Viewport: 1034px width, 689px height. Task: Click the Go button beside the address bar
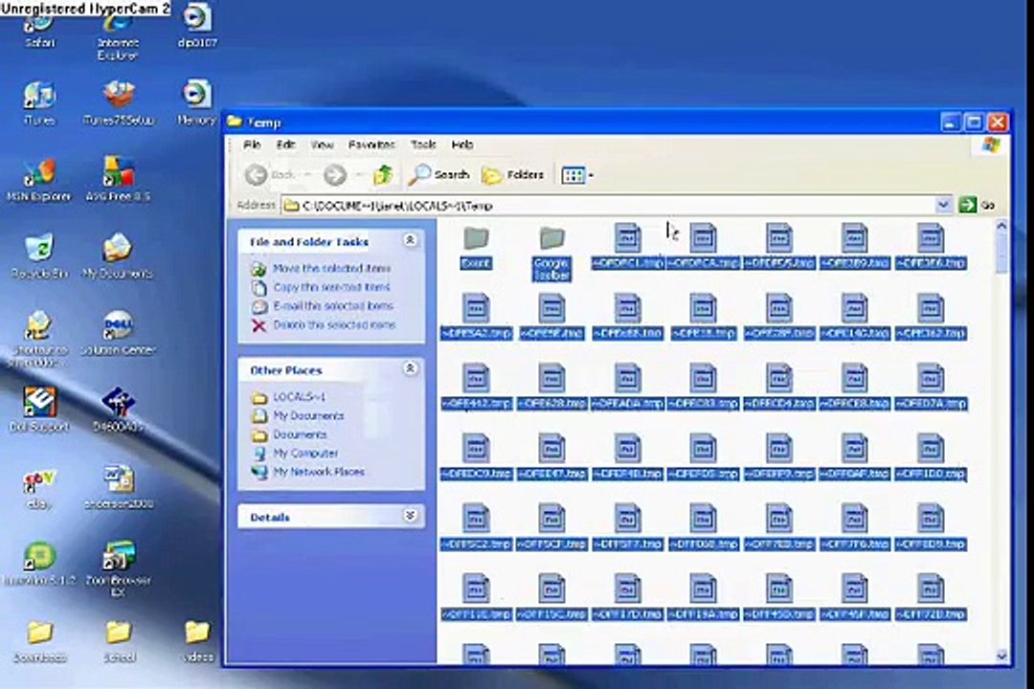pos(977,205)
